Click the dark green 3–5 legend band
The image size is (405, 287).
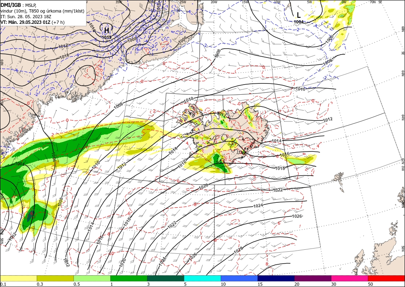166,278
